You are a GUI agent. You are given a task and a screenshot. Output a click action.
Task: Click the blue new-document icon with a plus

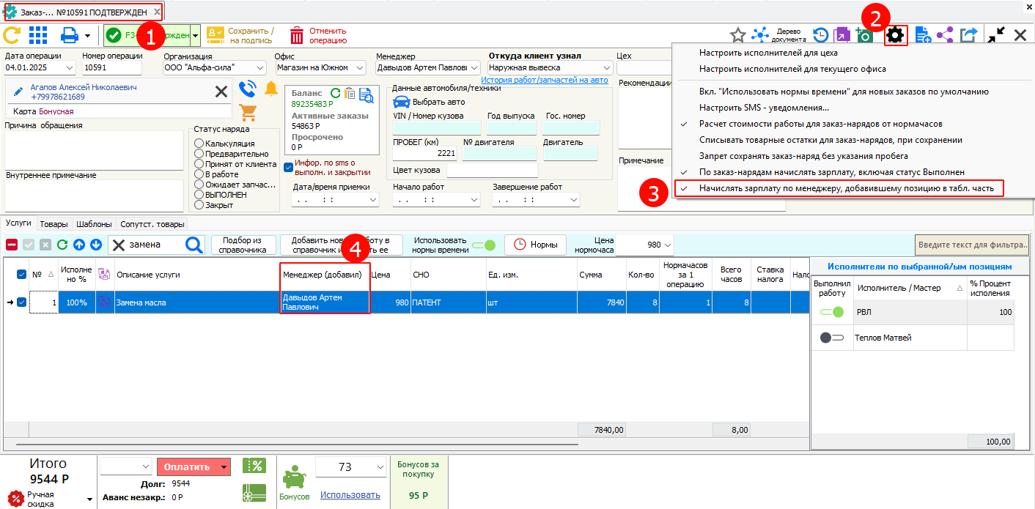[922, 35]
